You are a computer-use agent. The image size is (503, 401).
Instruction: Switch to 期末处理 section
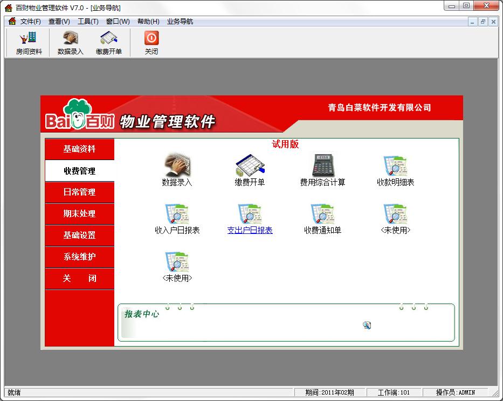[x=80, y=213]
